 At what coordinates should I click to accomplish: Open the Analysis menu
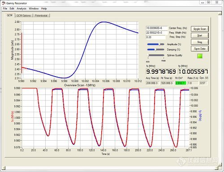(x=22, y=9)
